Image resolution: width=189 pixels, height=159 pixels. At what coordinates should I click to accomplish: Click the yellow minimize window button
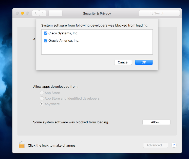[22, 13]
